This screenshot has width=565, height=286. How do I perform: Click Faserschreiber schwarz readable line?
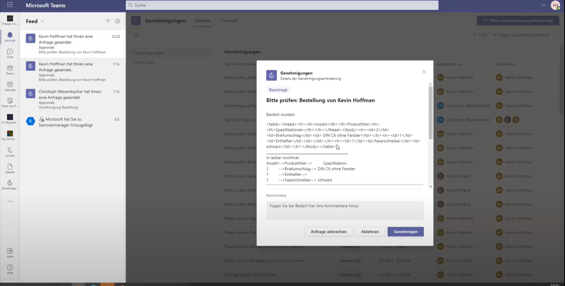[299, 180]
